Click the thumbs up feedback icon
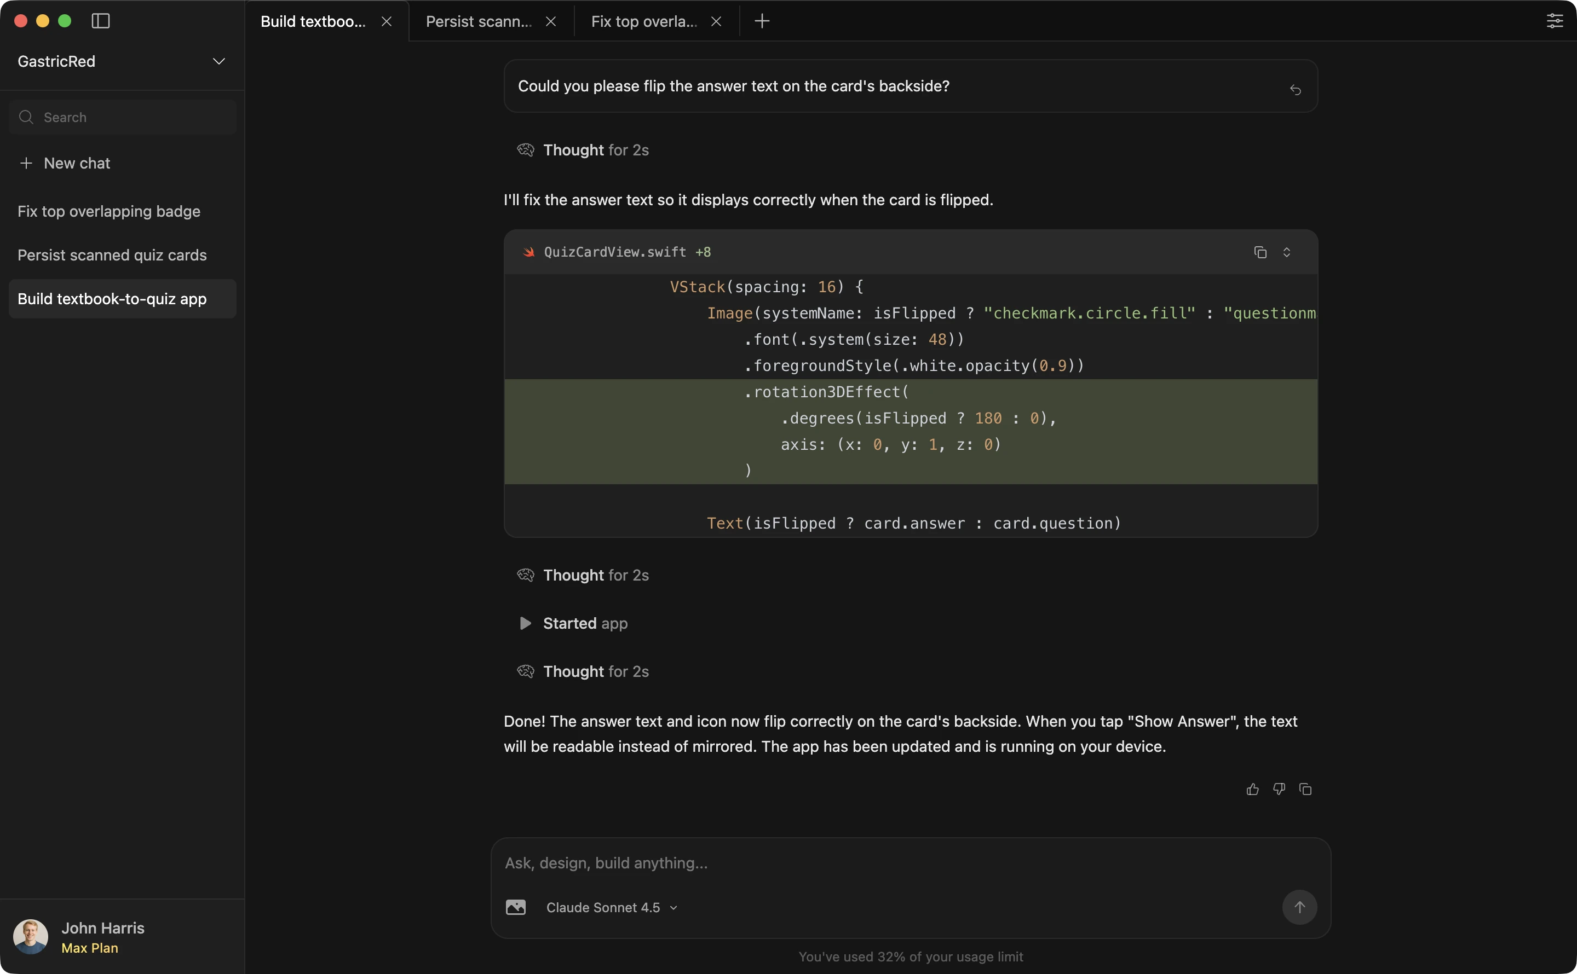The image size is (1577, 974). [x=1252, y=789]
